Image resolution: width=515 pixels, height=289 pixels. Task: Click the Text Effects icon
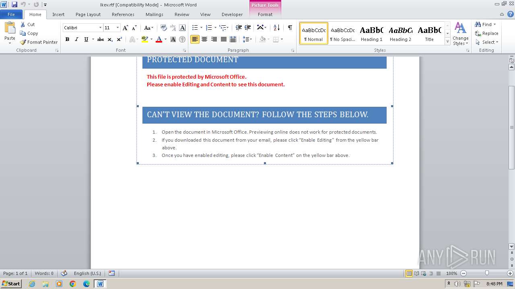tap(132, 39)
